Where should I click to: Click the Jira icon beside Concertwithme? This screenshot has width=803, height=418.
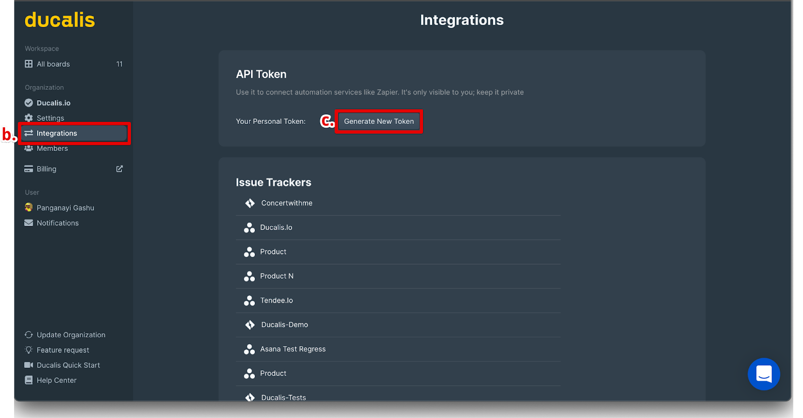(250, 203)
